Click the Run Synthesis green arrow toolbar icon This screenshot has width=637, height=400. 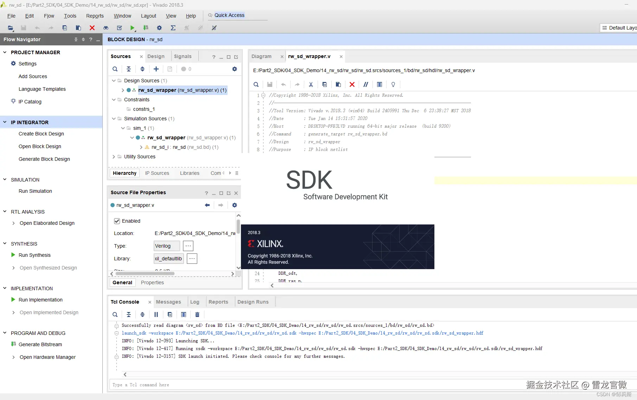point(132,28)
